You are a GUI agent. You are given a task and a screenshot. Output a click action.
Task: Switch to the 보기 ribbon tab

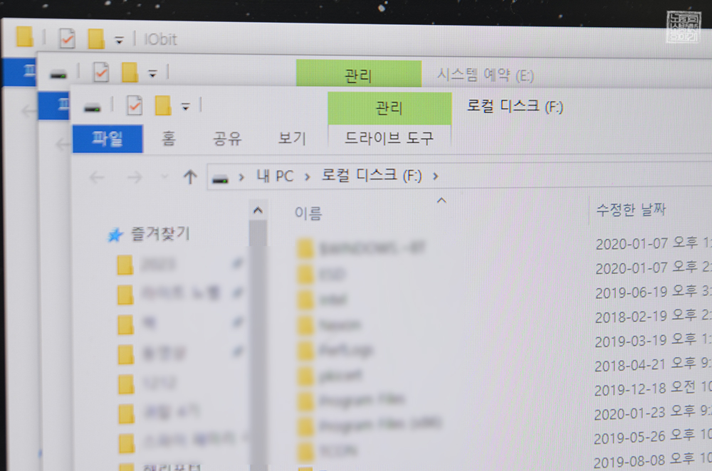click(292, 138)
